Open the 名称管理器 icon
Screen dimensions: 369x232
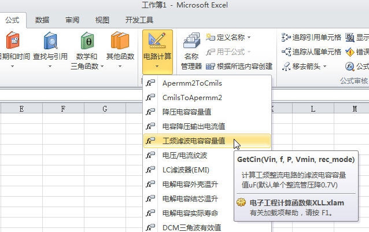(191, 40)
